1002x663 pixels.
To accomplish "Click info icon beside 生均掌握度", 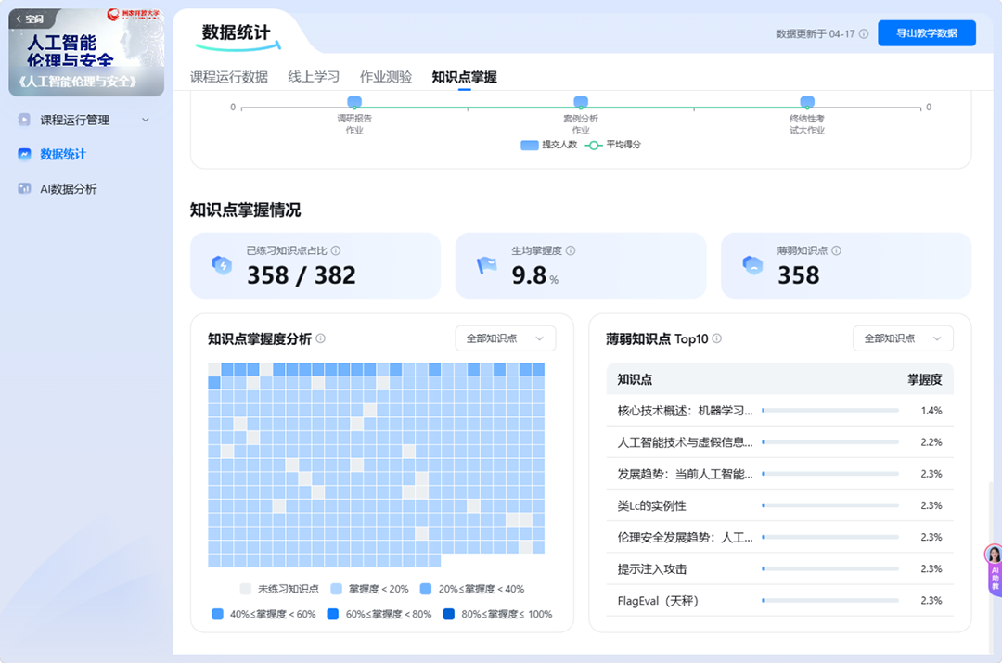I will point(571,250).
